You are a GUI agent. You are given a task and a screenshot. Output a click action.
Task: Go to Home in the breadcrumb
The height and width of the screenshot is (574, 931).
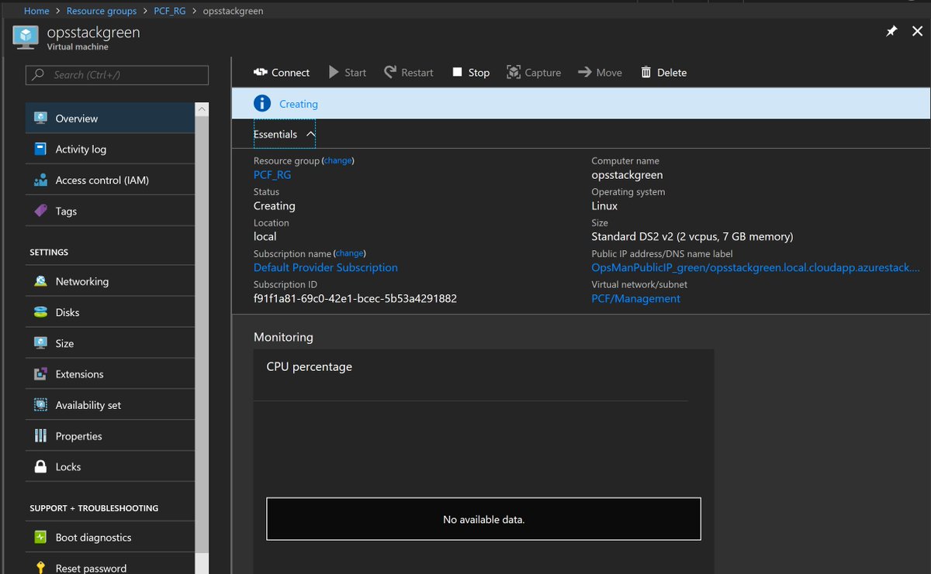pyautogui.click(x=36, y=12)
